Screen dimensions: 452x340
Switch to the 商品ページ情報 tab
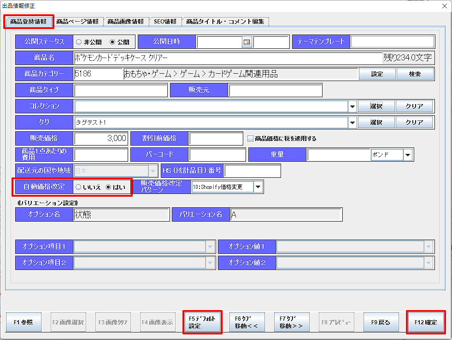coord(77,22)
